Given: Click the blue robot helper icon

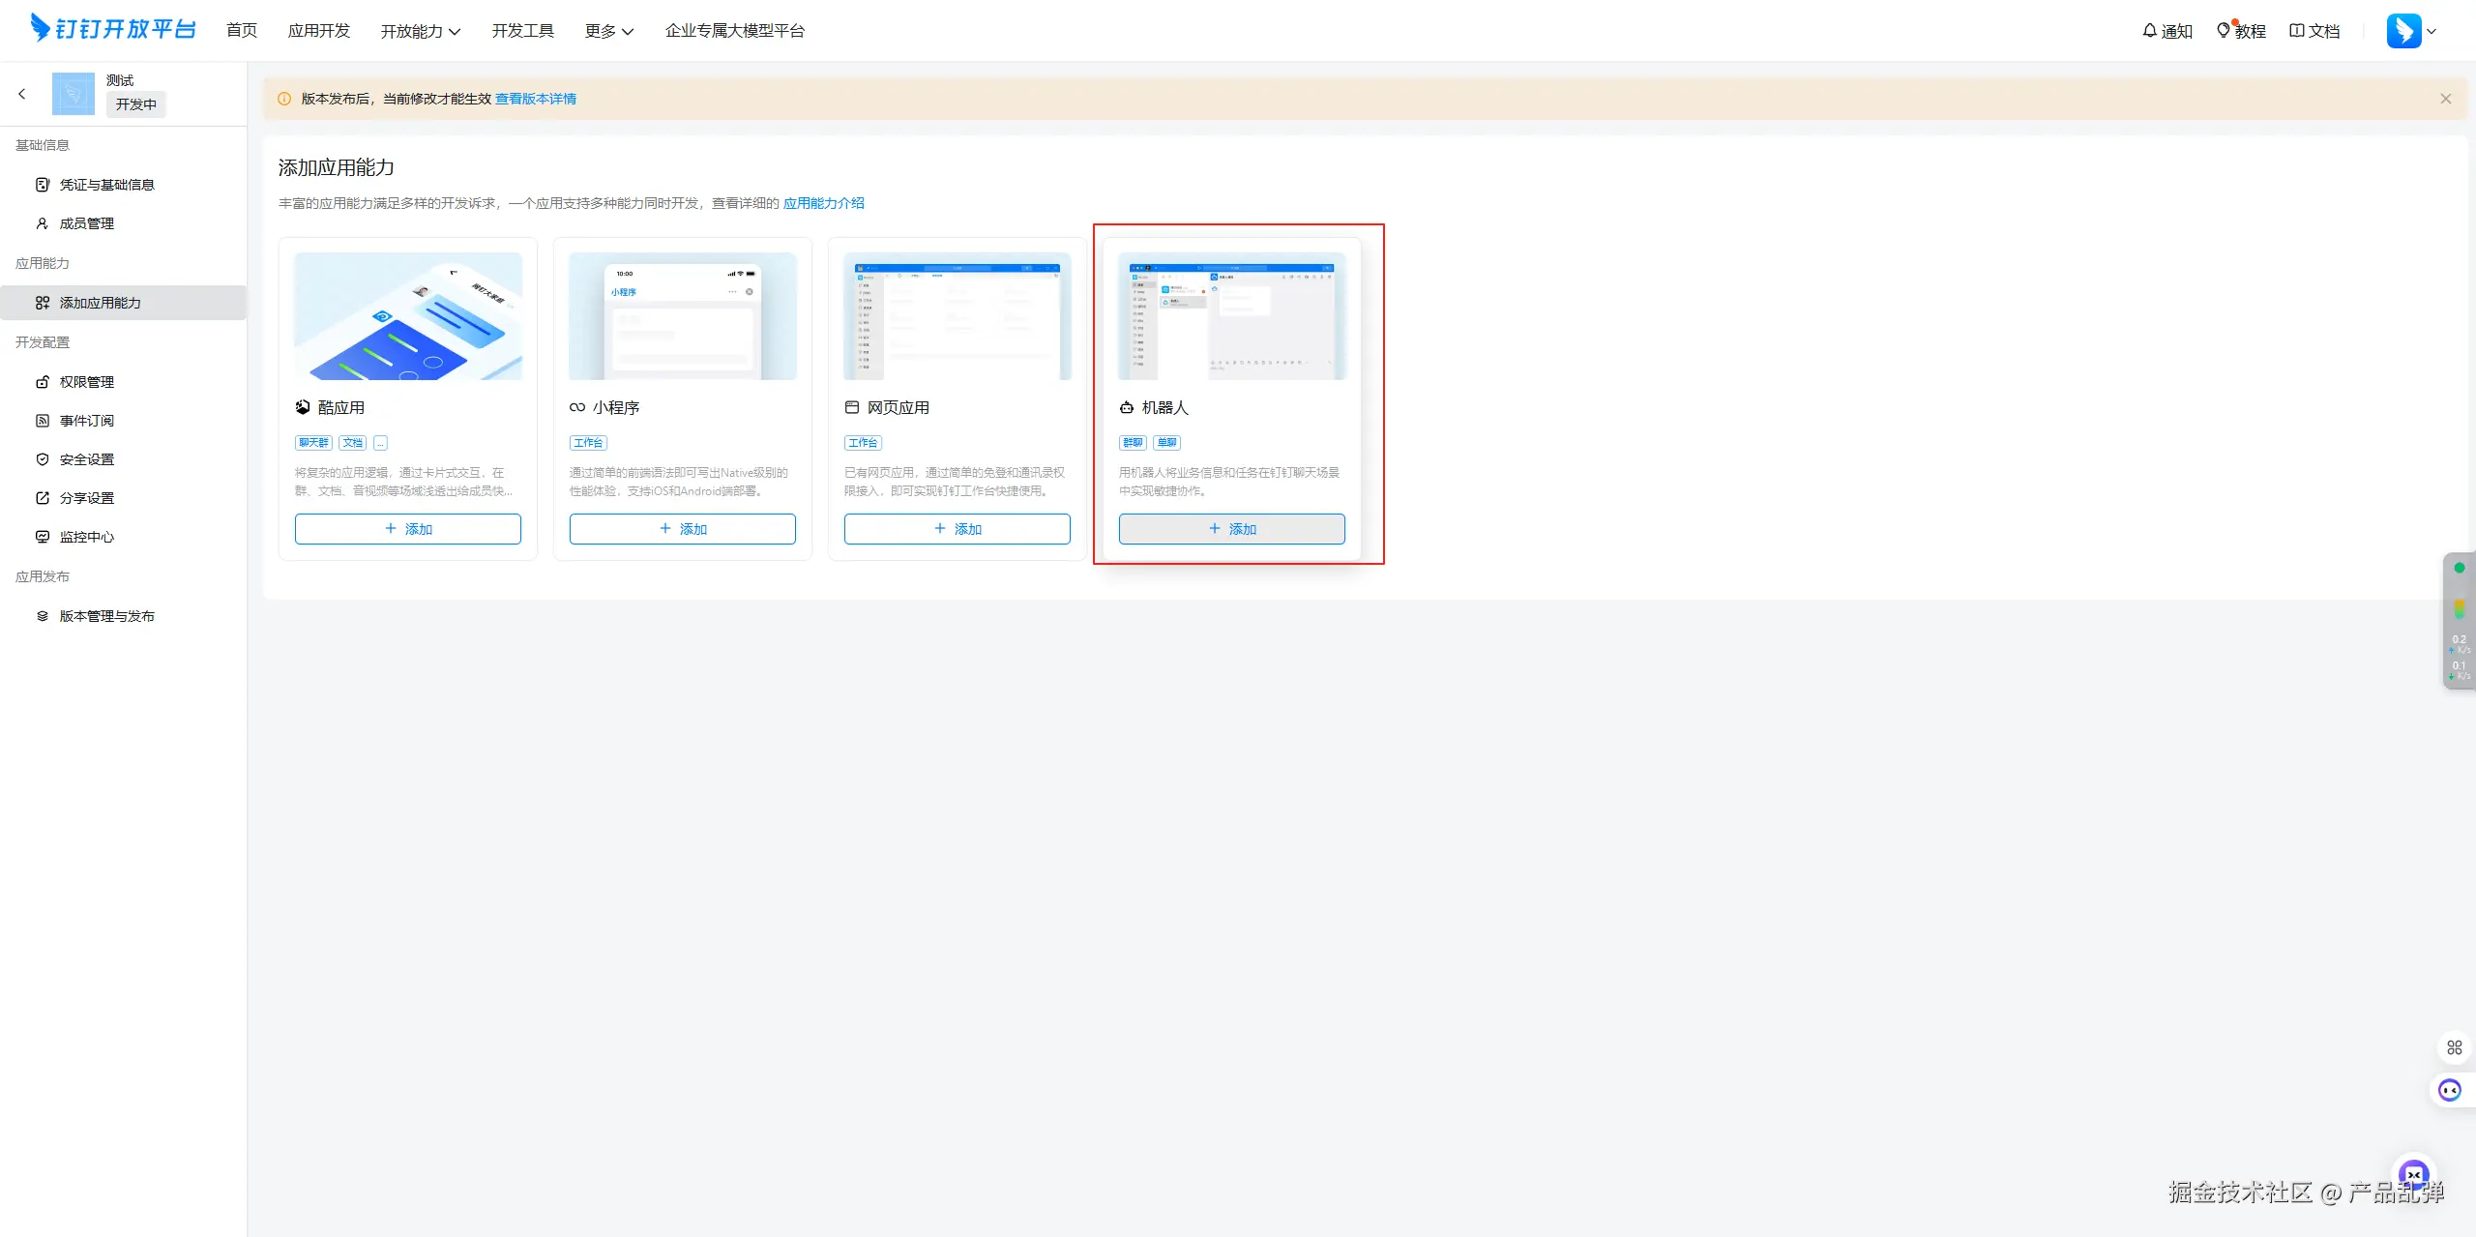Looking at the screenshot, I should click(x=2450, y=1091).
